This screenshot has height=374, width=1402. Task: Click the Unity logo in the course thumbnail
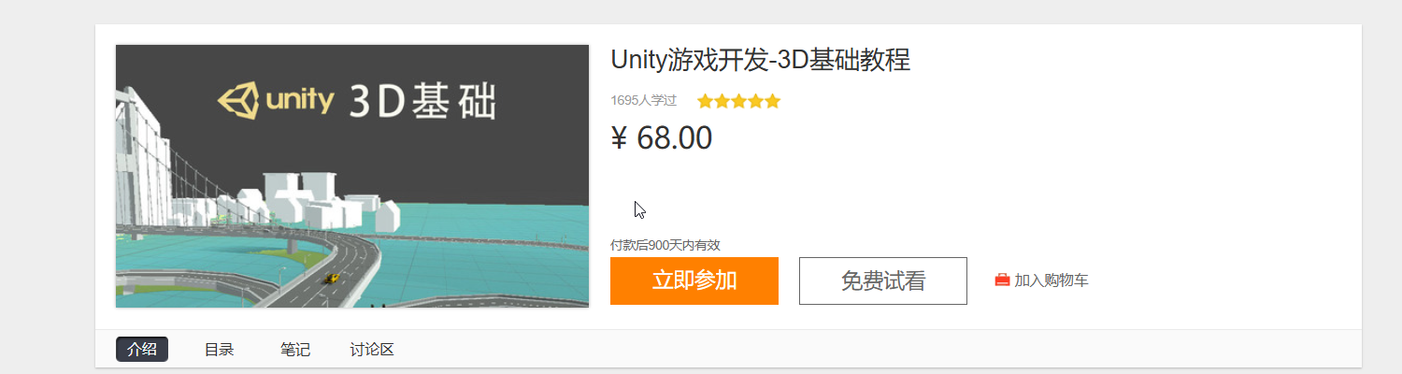click(x=275, y=101)
